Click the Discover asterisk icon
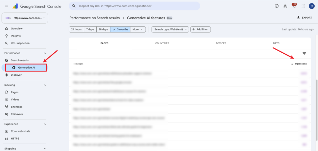 click(x=7, y=75)
